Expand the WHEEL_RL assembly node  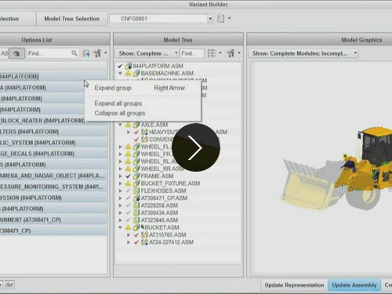[x=120, y=162]
